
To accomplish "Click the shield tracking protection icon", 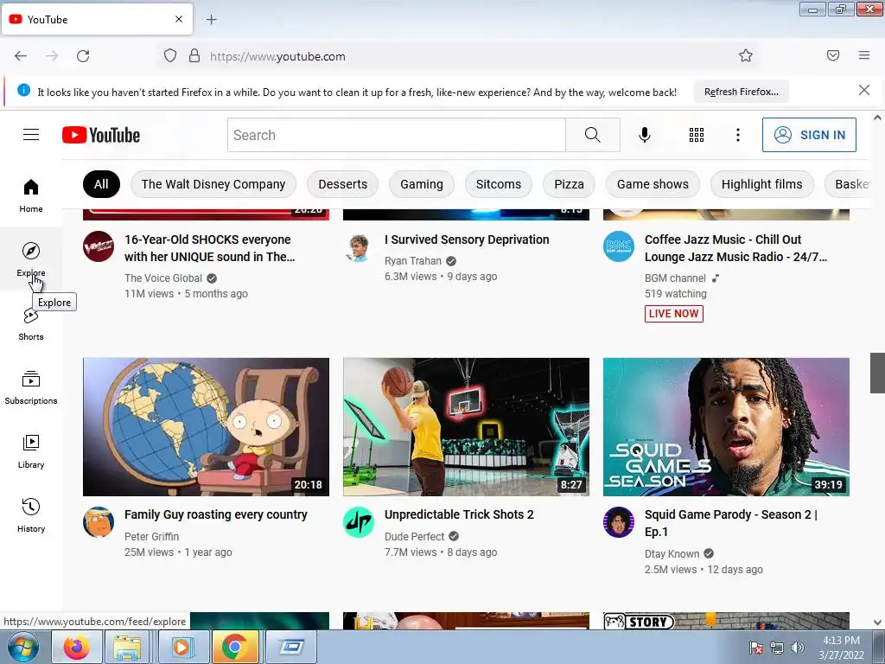I will coord(170,56).
